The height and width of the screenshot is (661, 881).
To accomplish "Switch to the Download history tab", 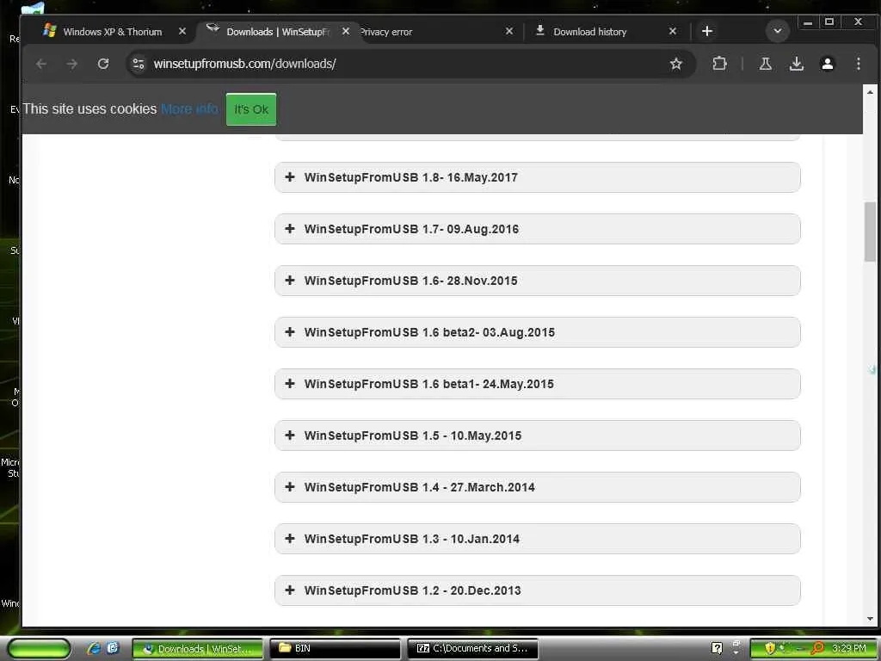I will [x=589, y=32].
